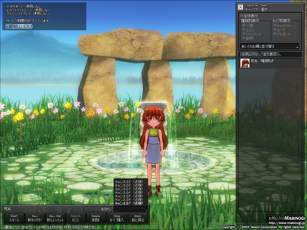The width and height of the screenshot is (307, 230).
Task: Choose チャンネル7 from the channel list
Action: 129,203
